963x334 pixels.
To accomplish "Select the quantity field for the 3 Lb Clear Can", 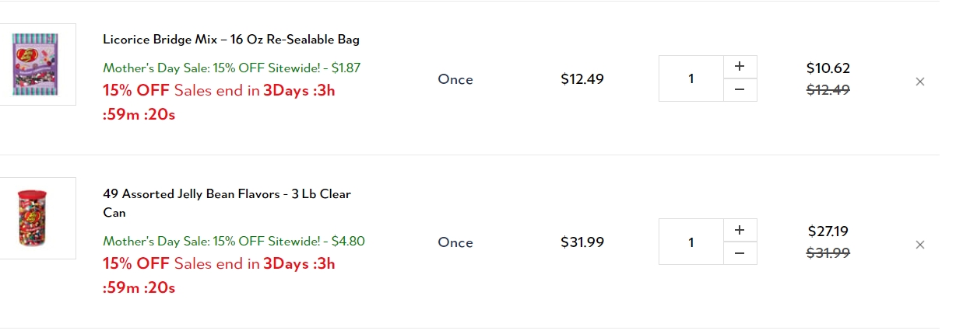I will click(691, 242).
